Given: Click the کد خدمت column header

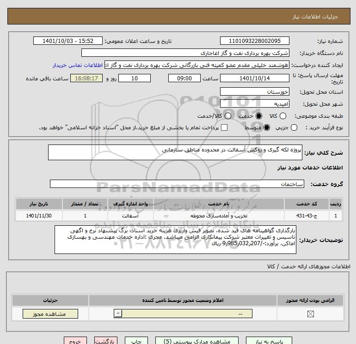Looking at the screenshot, I should [306, 204].
